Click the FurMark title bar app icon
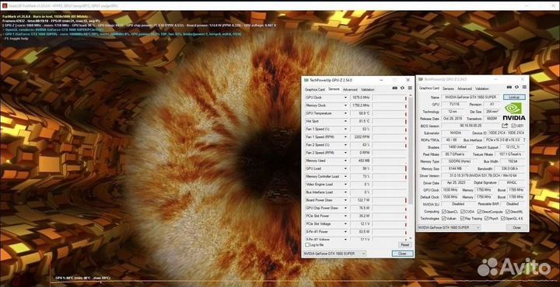Screen dimensions: 560x287 5,6
